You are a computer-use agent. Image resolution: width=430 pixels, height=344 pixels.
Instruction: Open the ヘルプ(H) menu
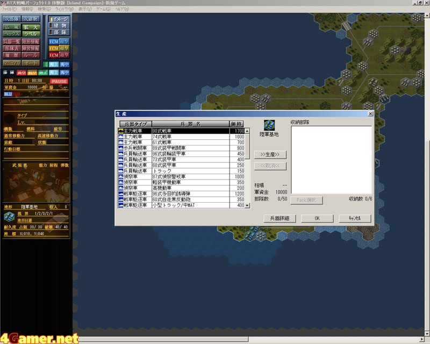pos(122,9)
